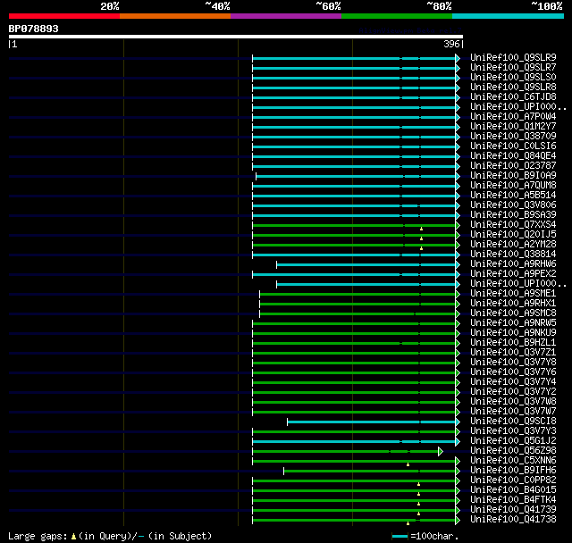This screenshot has width=572, height=543.
Task: Select the UniRef100_A9SME1 label
Action: tap(513, 293)
